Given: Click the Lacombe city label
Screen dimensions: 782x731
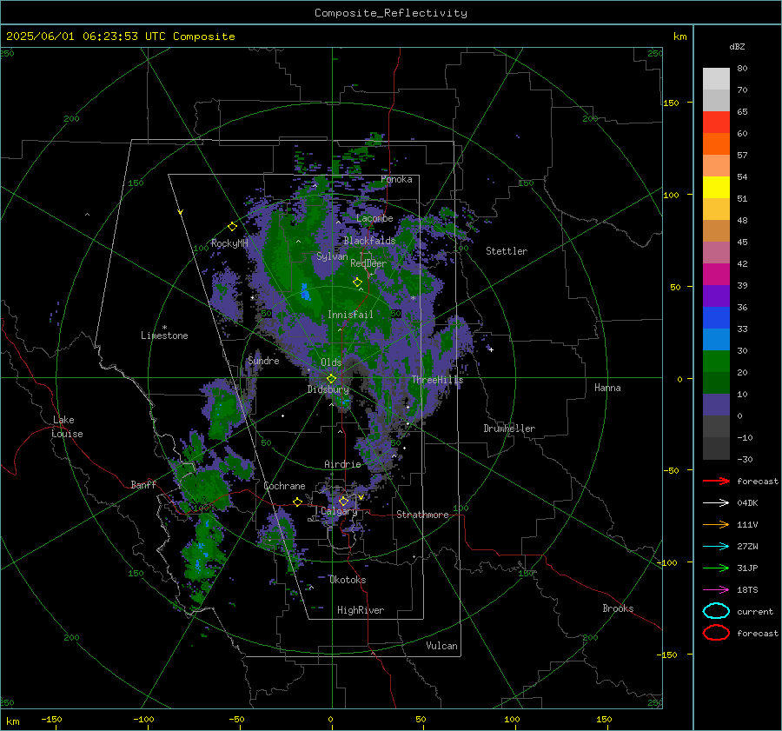Looking at the screenshot, I should (374, 218).
